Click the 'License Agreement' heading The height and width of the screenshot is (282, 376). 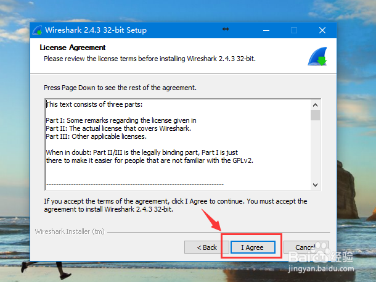click(x=72, y=48)
